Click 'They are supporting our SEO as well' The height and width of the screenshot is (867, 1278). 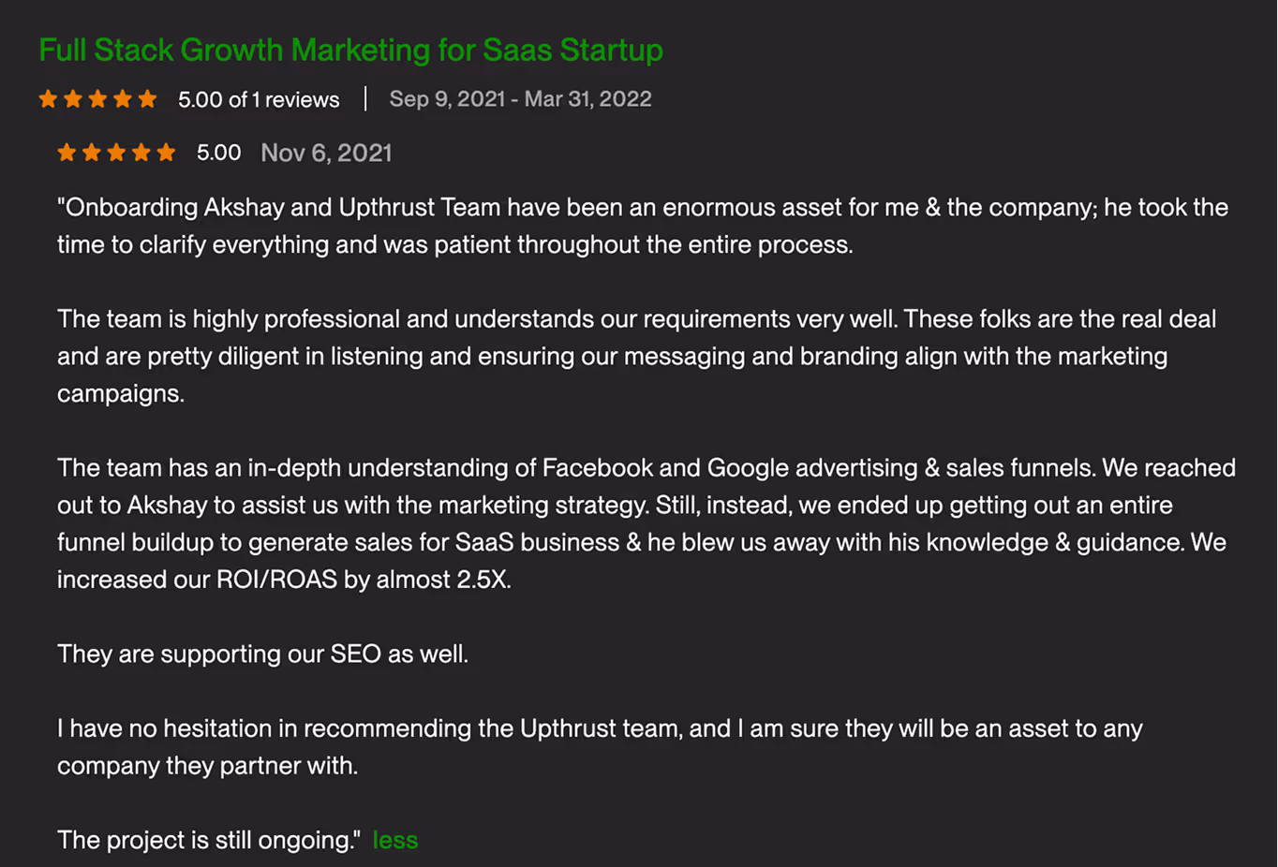pos(262,654)
